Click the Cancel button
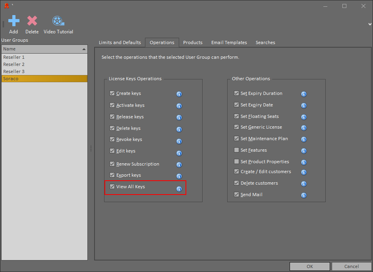373x272 pixels. click(352, 266)
